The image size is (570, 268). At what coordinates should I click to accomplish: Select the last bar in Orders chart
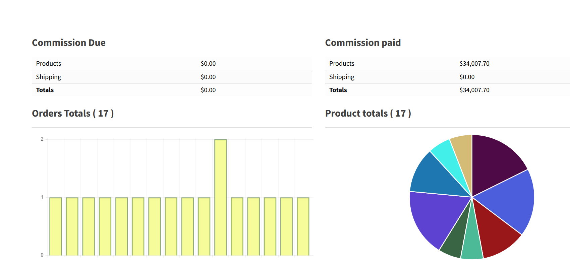pos(303,226)
